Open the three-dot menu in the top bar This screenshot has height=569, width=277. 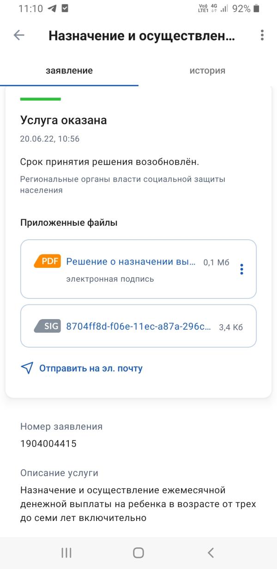(x=262, y=35)
